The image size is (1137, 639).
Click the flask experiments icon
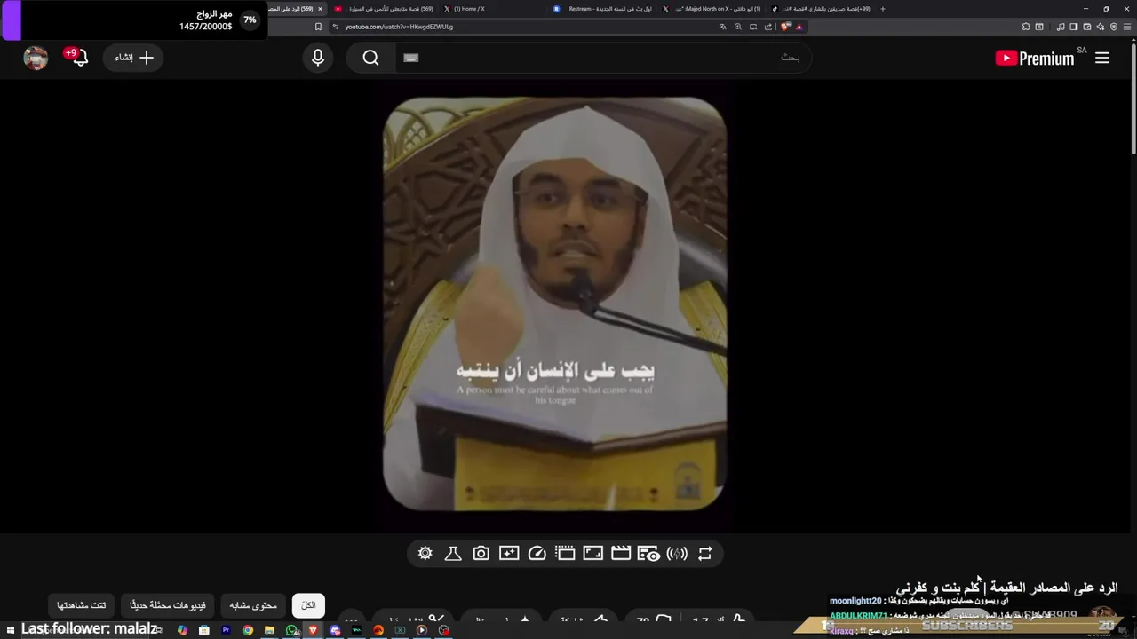(453, 554)
